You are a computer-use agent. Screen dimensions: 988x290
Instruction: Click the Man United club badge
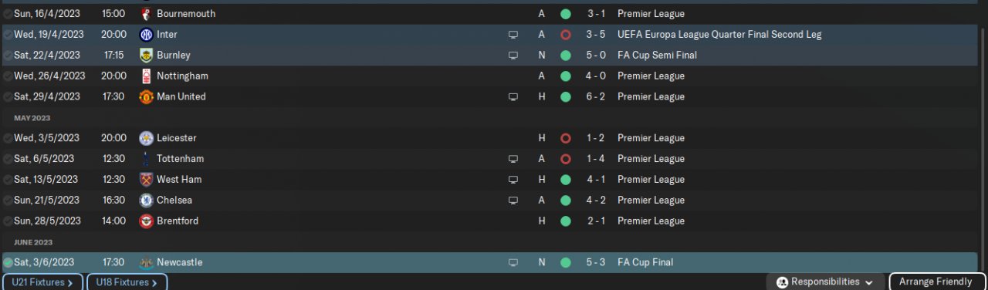coord(146,97)
